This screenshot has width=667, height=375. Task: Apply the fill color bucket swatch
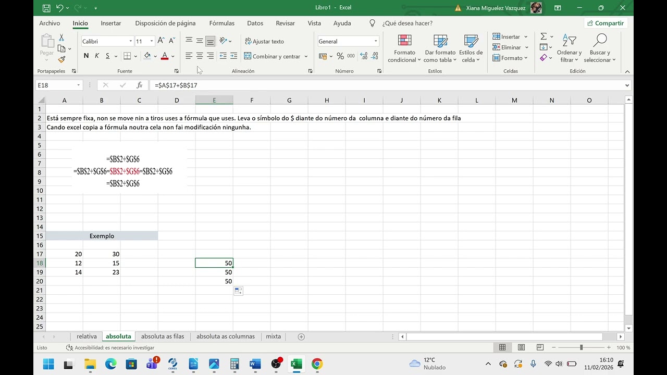[x=147, y=56]
